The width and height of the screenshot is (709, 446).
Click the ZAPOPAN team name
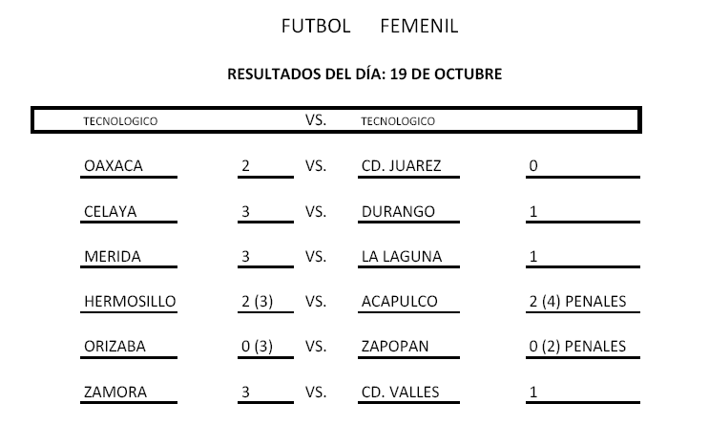(x=396, y=347)
